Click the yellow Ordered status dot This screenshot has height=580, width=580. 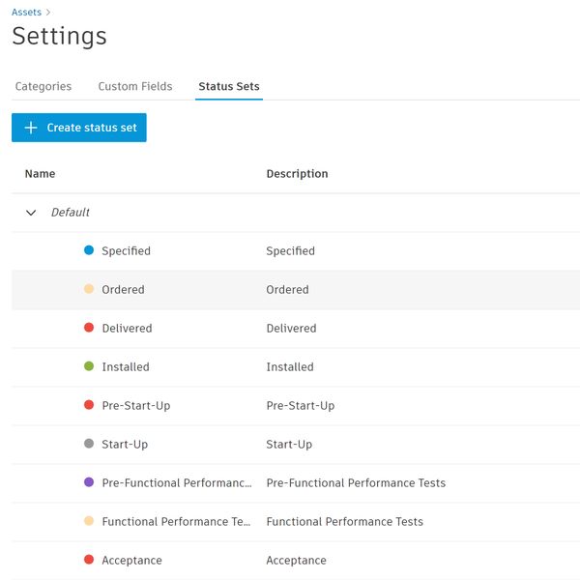(x=89, y=289)
